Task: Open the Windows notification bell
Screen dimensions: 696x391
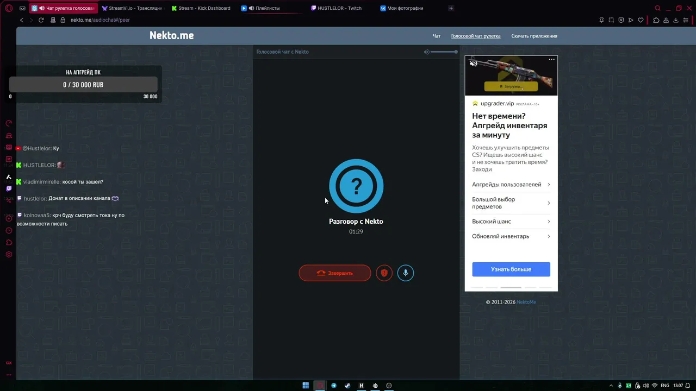Action: click(688, 386)
